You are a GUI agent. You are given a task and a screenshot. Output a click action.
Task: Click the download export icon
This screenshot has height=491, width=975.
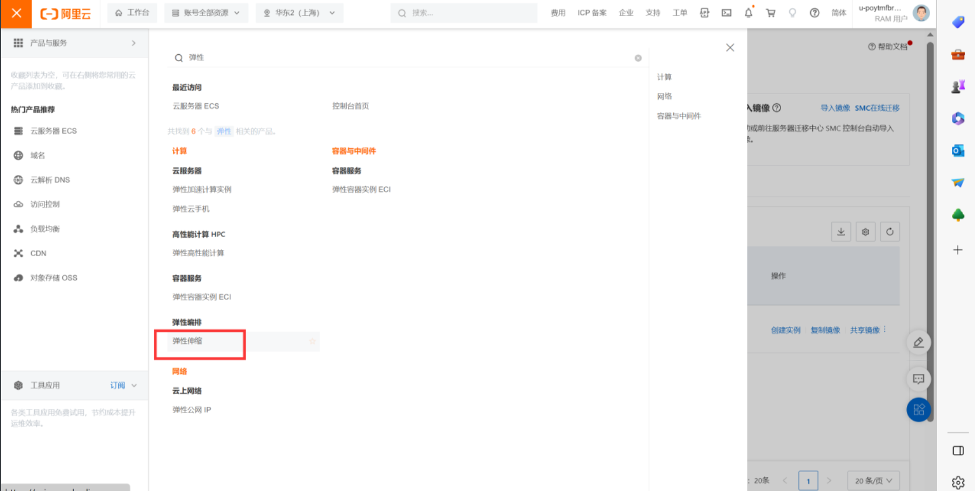pyautogui.click(x=841, y=232)
